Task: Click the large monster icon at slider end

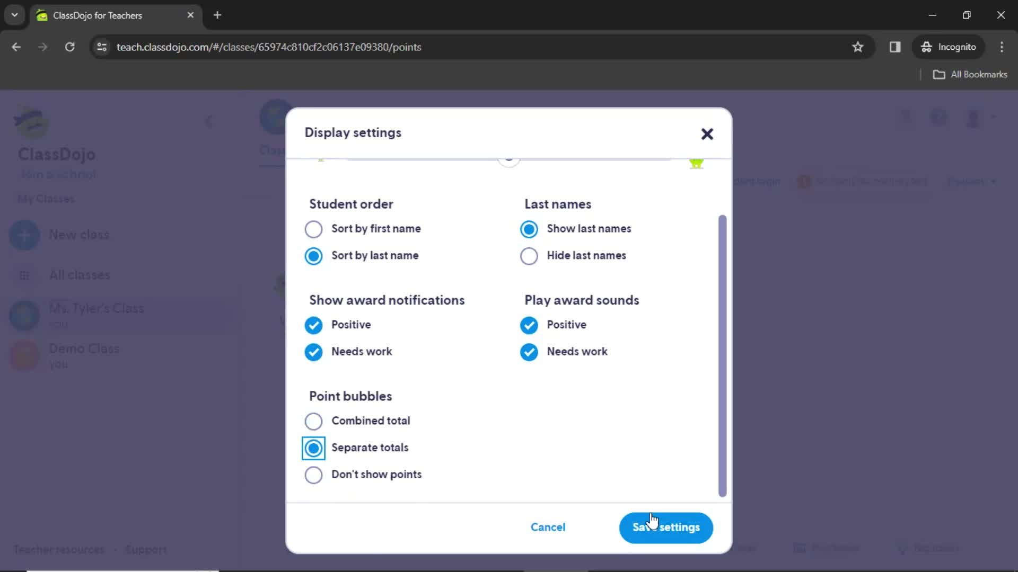Action: [x=696, y=164]
